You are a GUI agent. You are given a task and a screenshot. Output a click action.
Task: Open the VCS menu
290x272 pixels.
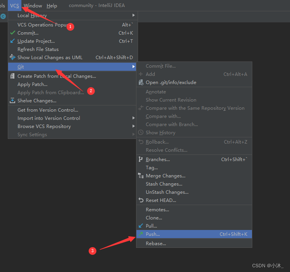(15, 5)
